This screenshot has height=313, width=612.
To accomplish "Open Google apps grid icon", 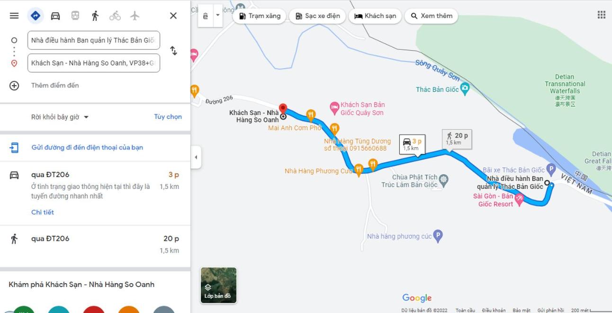I will point(602,15).
